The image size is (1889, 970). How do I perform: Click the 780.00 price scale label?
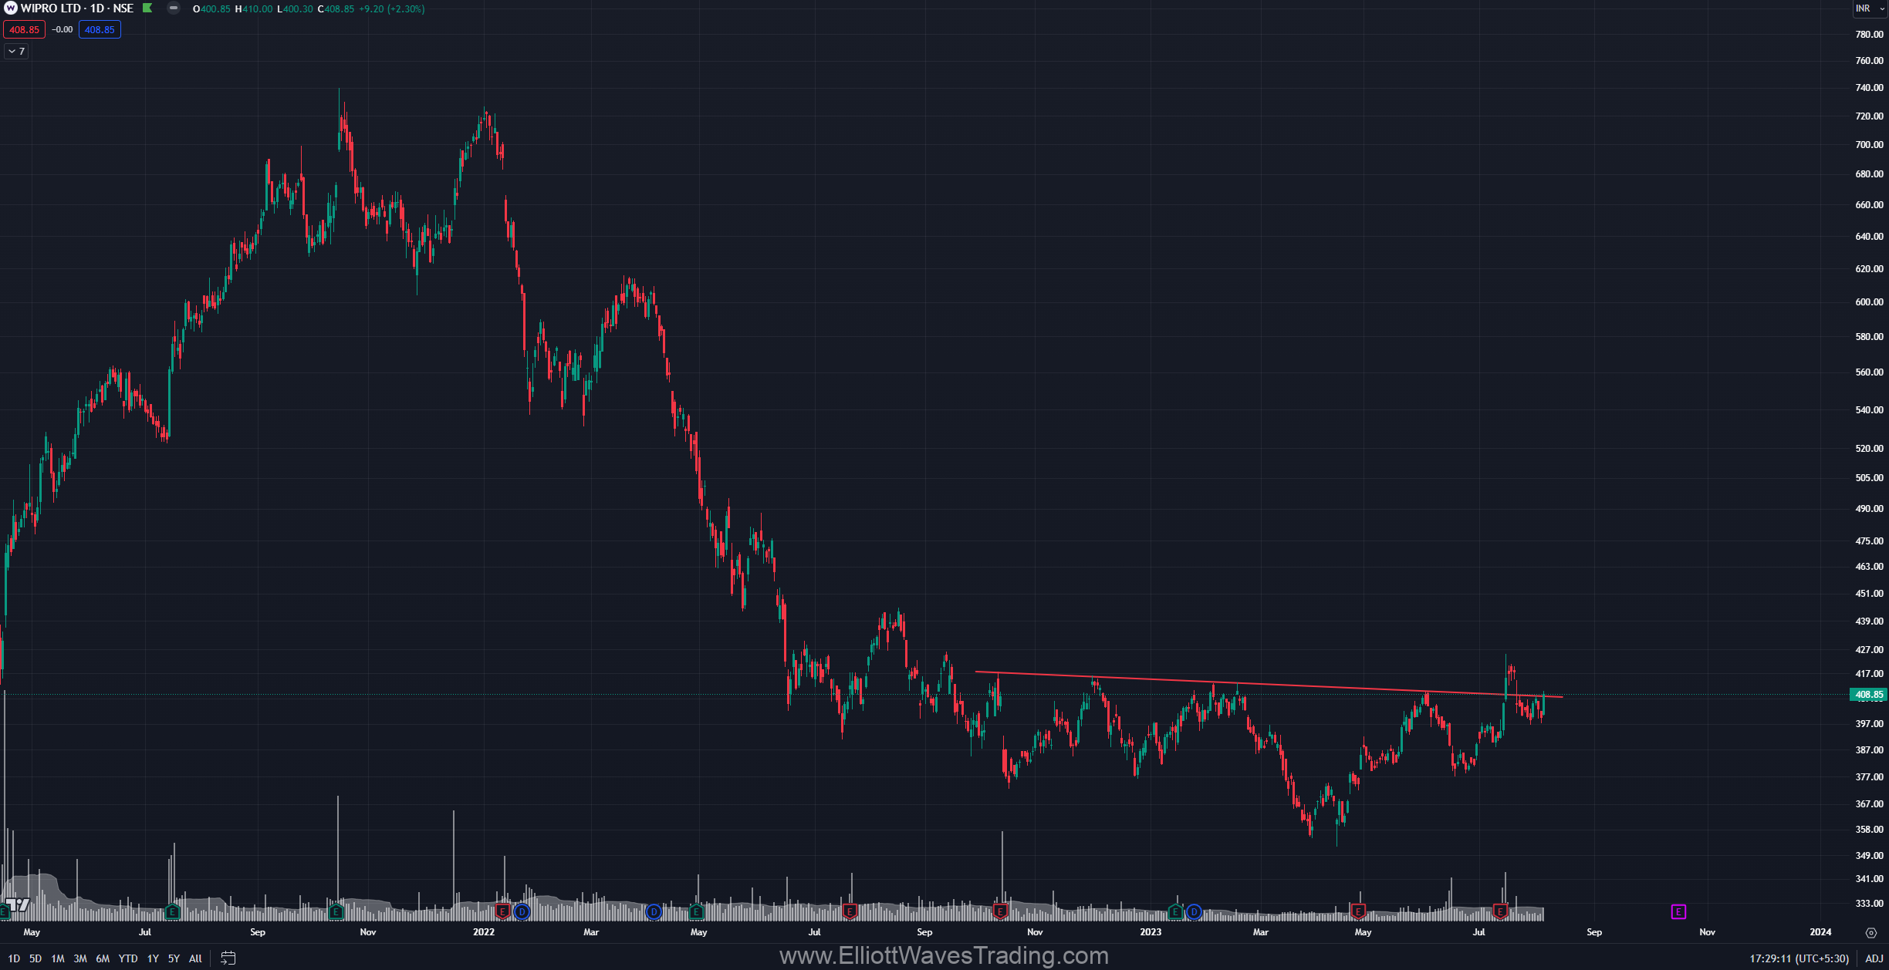(1869, 35)
